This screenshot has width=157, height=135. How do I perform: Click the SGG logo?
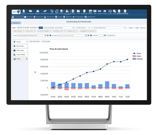pos(16,12)
